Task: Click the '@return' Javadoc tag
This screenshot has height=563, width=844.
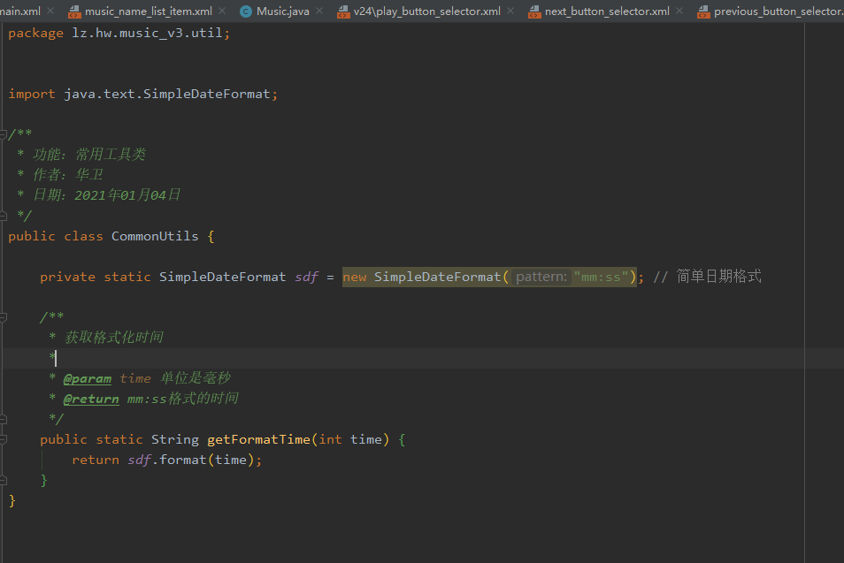Action: (x=91, y=399)
